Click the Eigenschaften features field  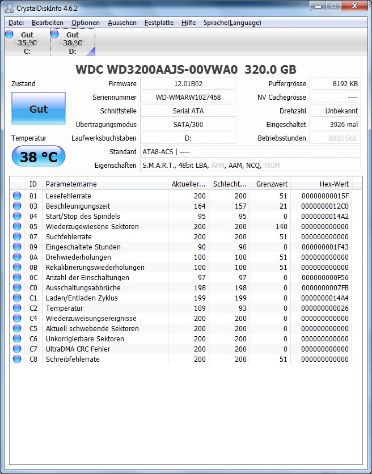(251, 166)
